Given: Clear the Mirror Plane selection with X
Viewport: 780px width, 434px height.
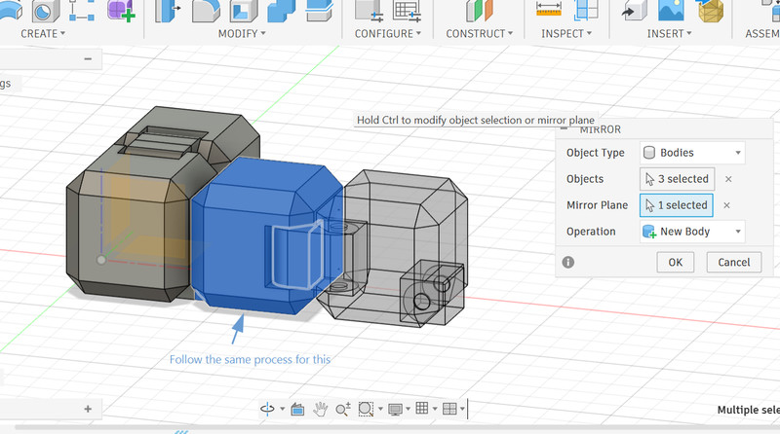Looking at the screenshot, I should tap(726, 205).
